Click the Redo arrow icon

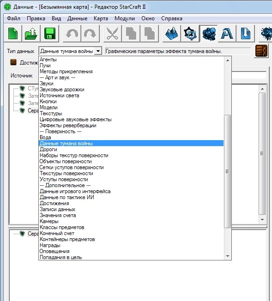(x=90, y=33)
